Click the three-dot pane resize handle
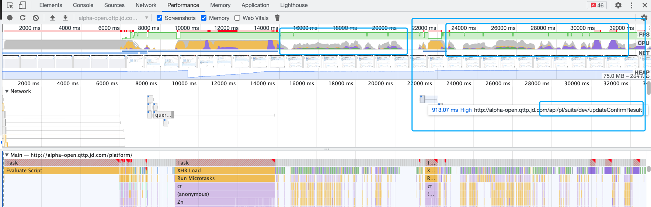Screen dimensions: 651x207 (327, 149)
